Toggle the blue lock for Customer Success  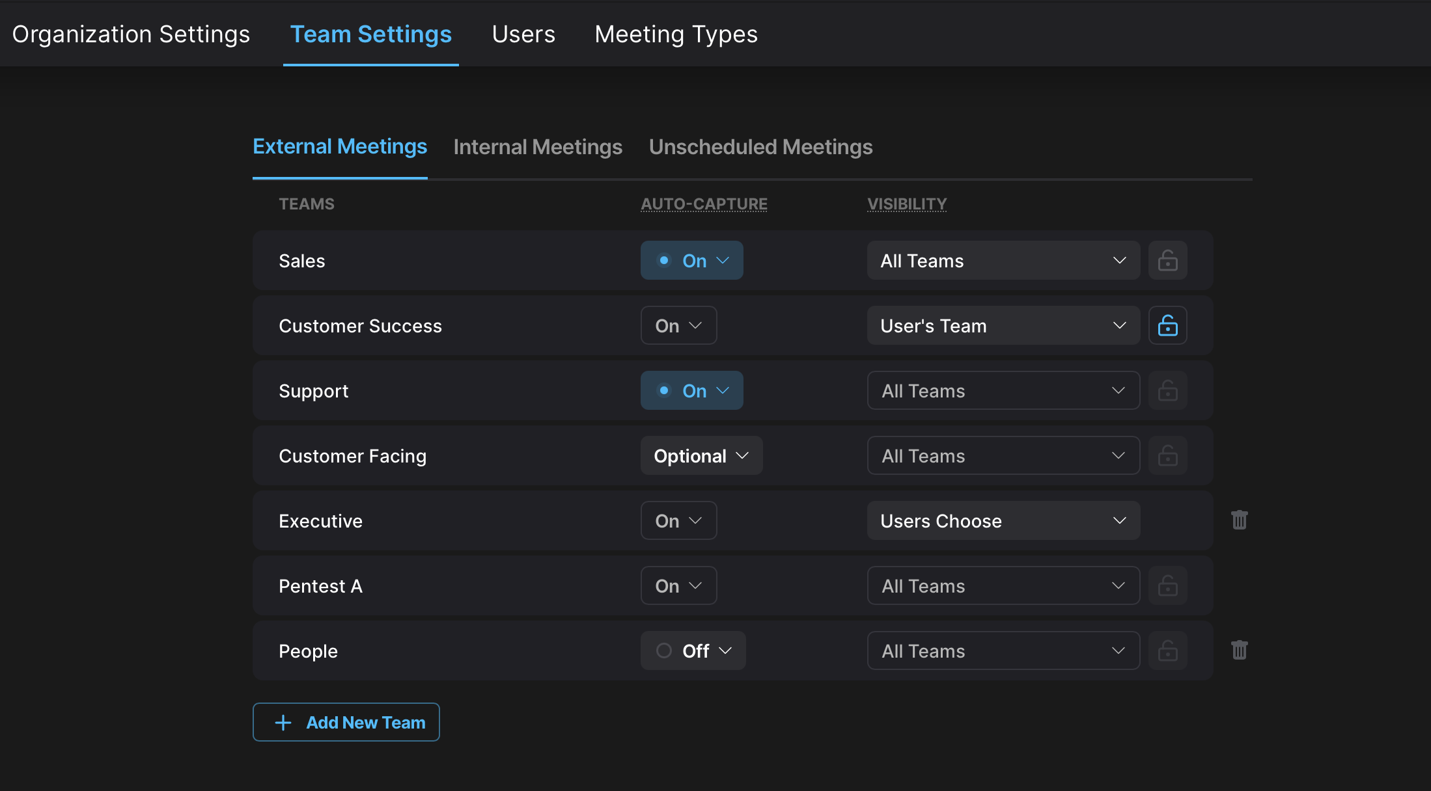pyautogui.click(x=1167, y=325)
